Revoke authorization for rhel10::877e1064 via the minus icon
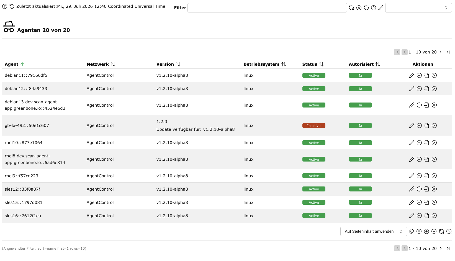The height and width of the screenshot is (261, 455). click(419, 143)
